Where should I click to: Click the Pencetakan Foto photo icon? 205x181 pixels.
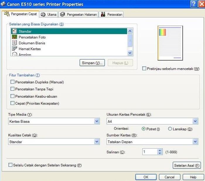15,37
